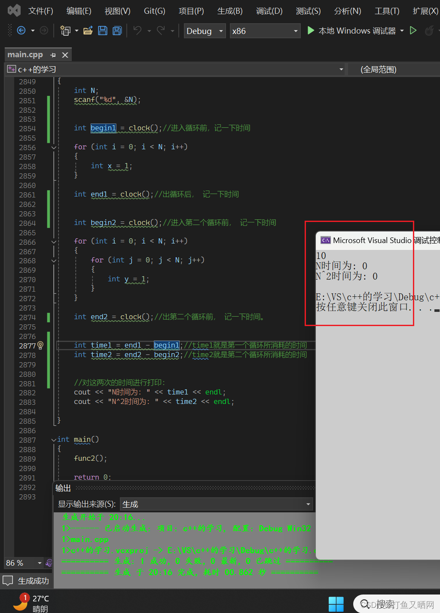The width and height of the screenshot is (440, 613).
Task: Click the N时间为: 0 console output line
Action: coord(342,266)
